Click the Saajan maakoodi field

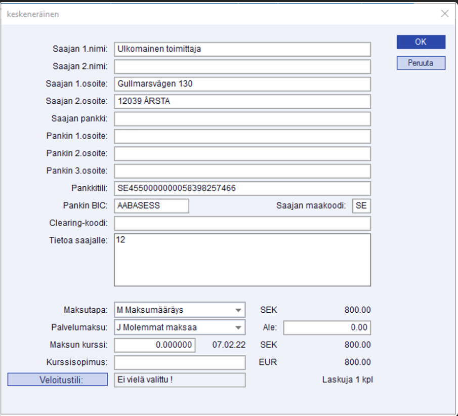361,206
